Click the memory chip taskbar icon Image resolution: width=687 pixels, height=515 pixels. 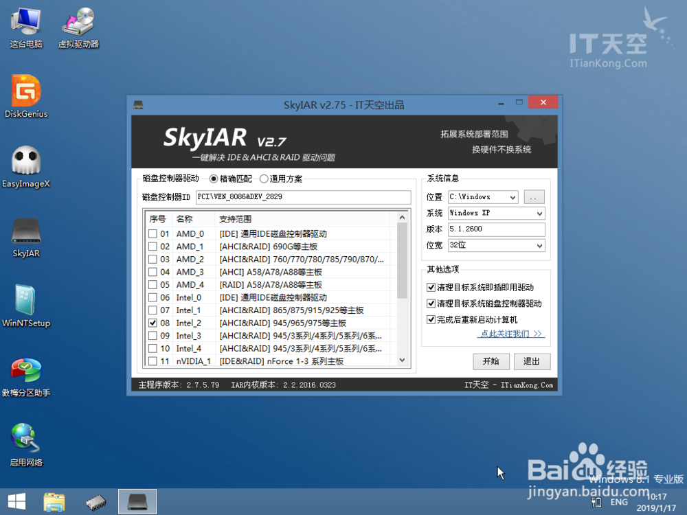[x=96, y=502]
